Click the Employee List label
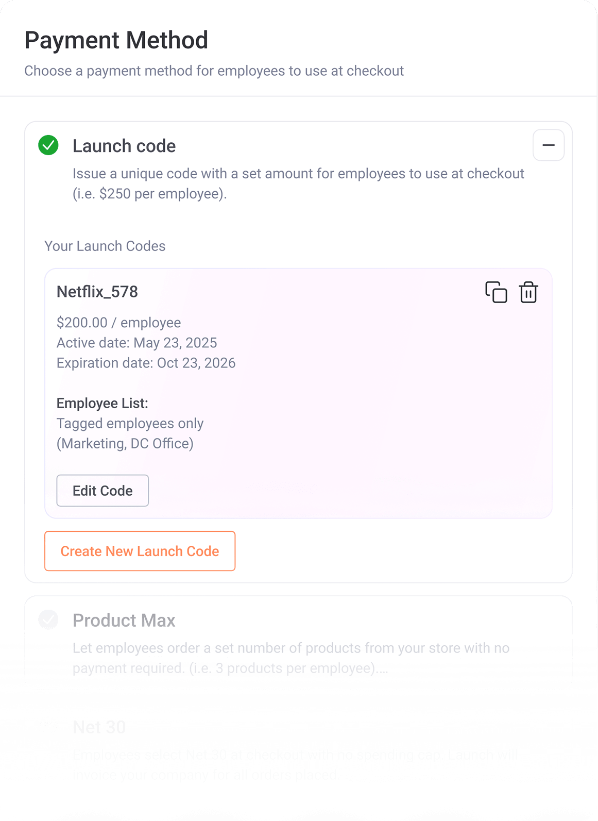 [102, 403]
